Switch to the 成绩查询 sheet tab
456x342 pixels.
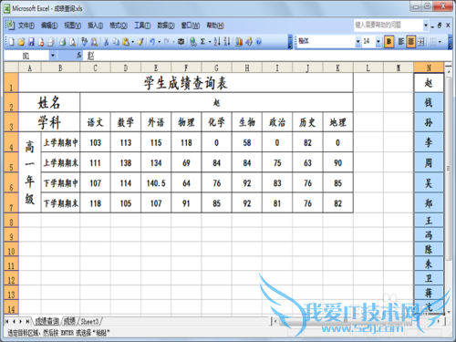click(47, 321)
